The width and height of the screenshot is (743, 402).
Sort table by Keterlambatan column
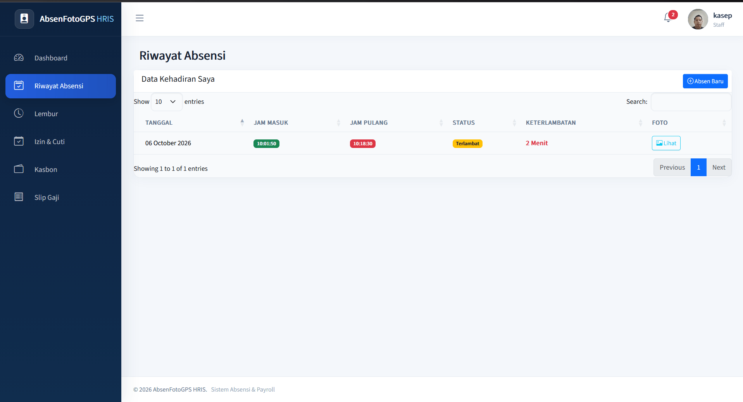[583, 123]
